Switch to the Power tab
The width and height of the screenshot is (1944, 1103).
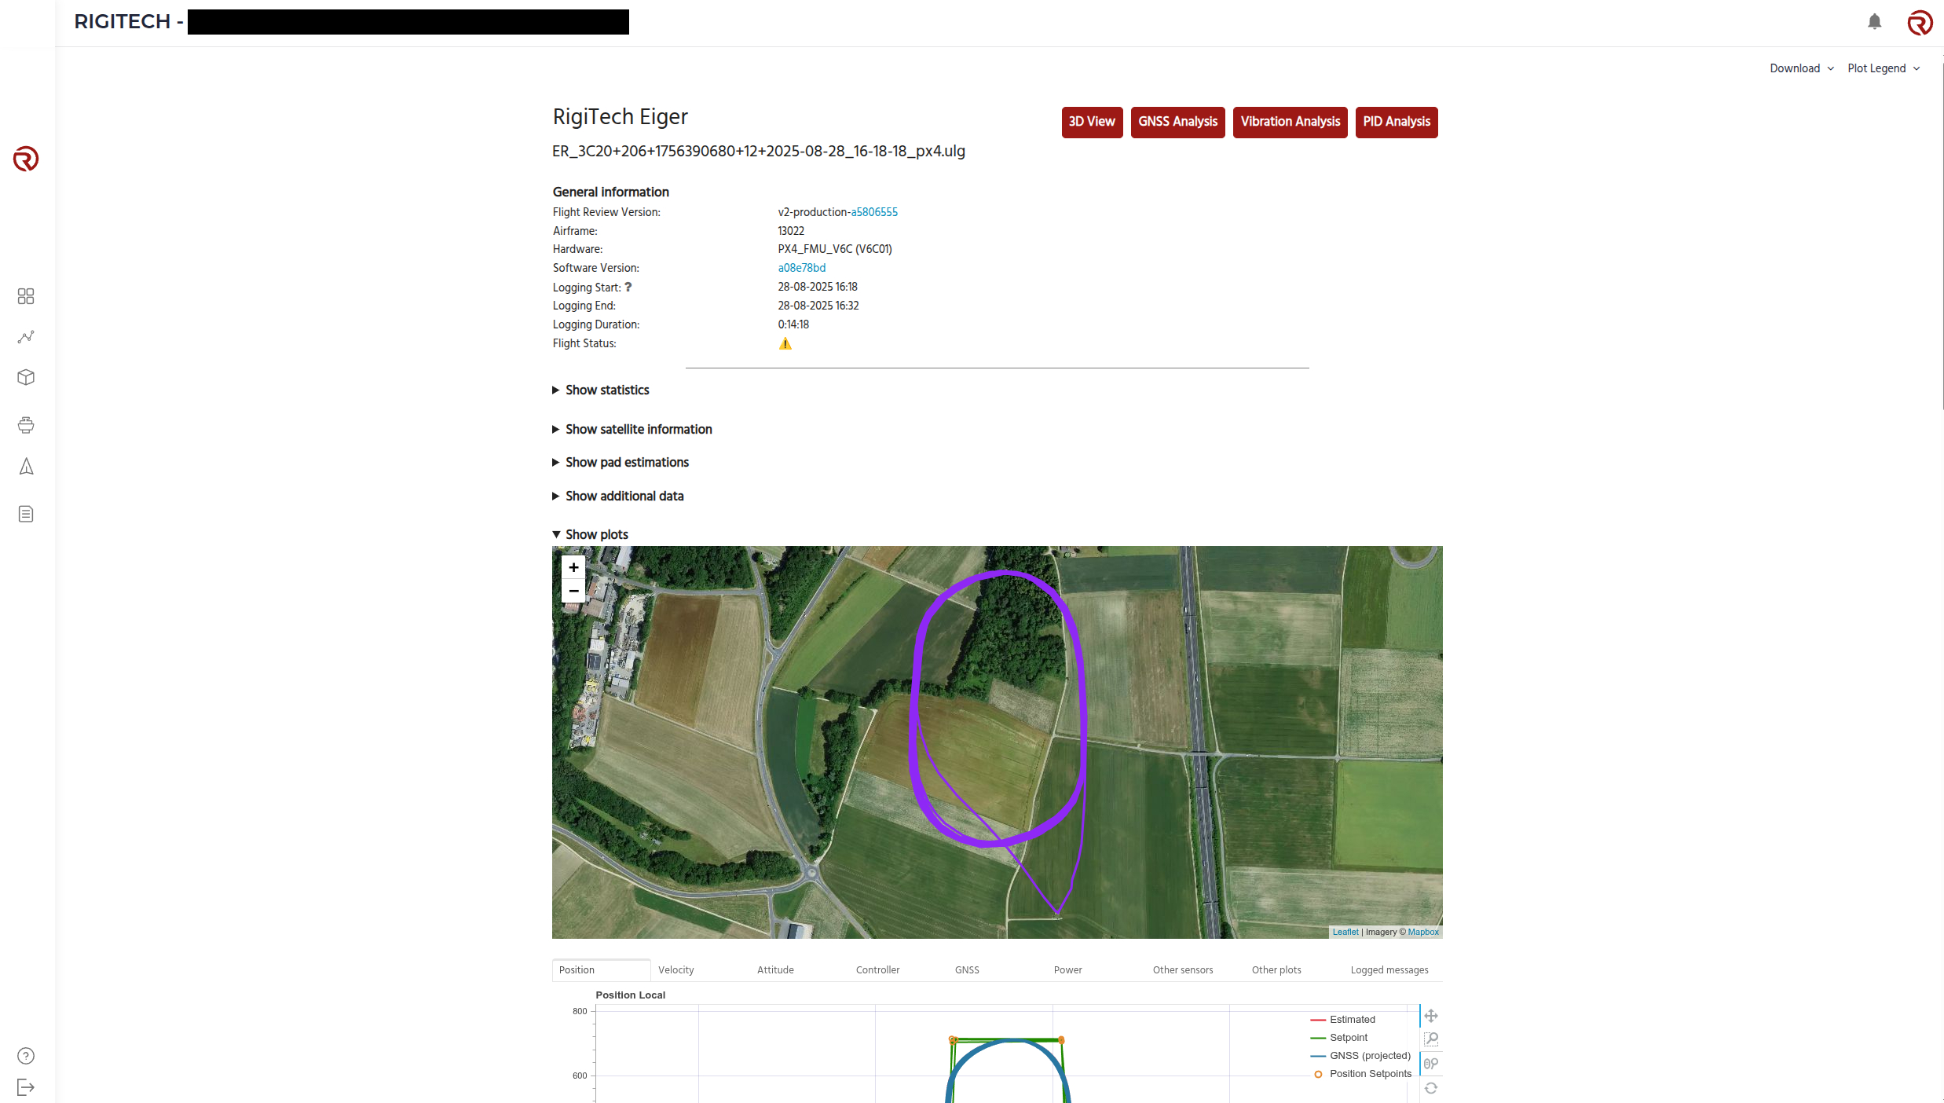(1067, 970)
